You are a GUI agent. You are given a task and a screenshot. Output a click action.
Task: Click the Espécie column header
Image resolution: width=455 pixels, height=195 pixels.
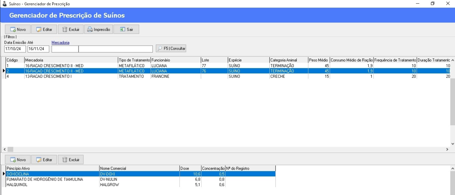point(249,60)
